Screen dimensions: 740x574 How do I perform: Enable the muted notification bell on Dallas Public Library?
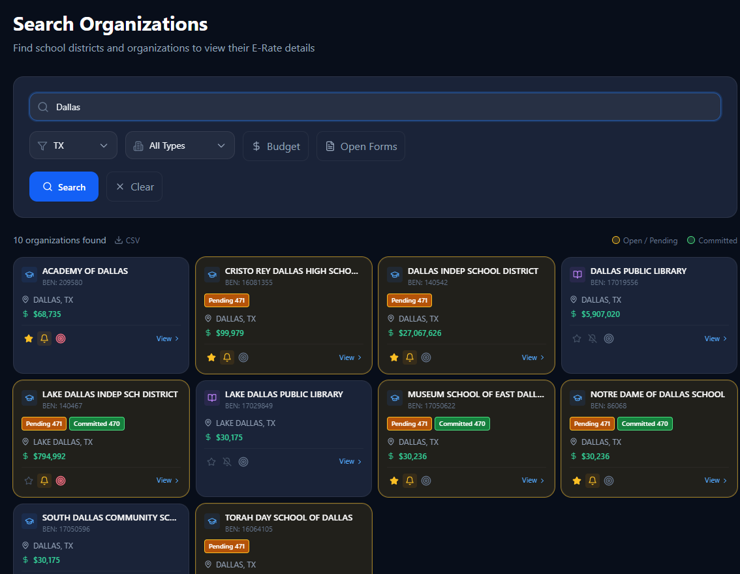point(593,339)
